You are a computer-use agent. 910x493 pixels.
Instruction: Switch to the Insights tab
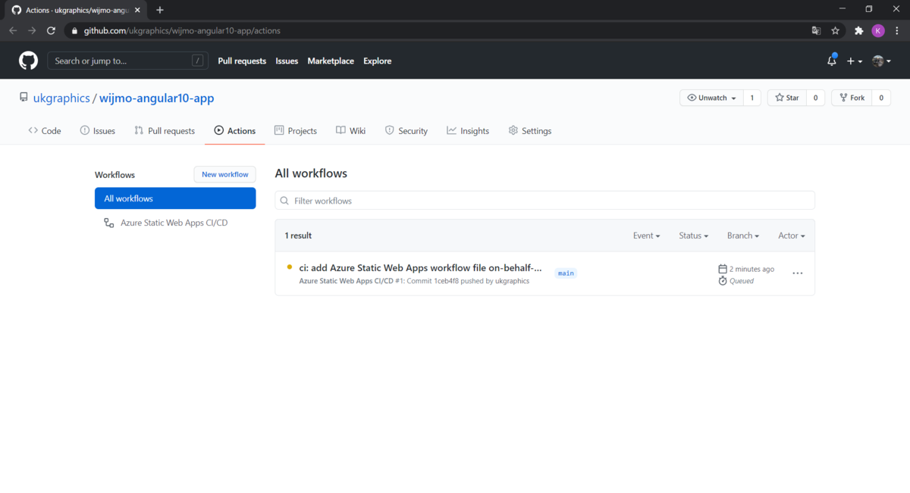[468, 131]
